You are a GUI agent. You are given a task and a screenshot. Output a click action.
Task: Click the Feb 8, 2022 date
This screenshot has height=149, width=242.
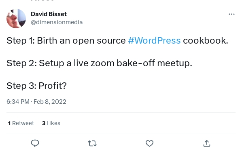(50, 102)
